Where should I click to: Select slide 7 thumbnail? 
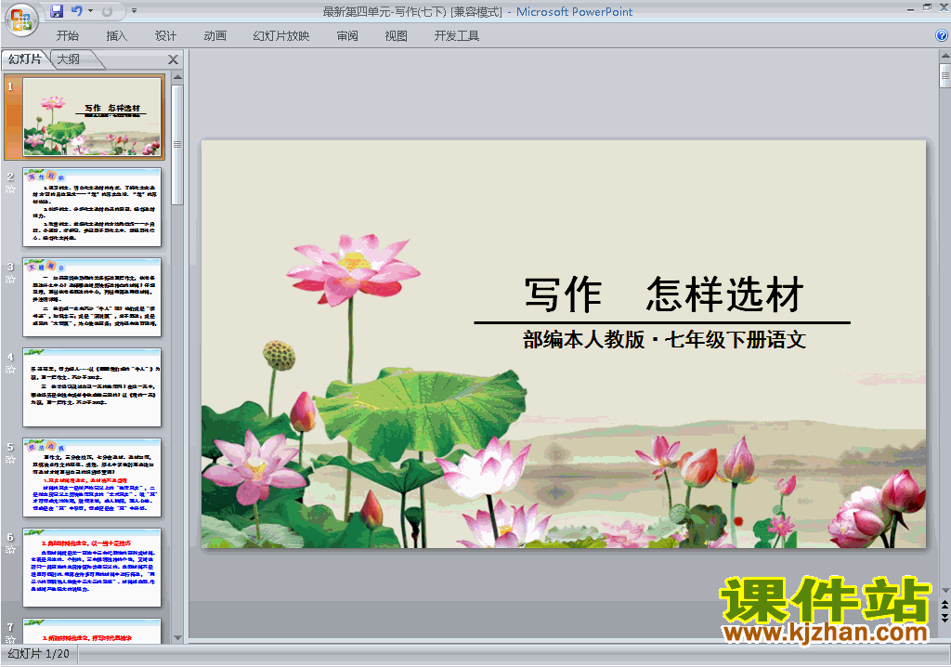pyautogui.click(x=92, y=631)
